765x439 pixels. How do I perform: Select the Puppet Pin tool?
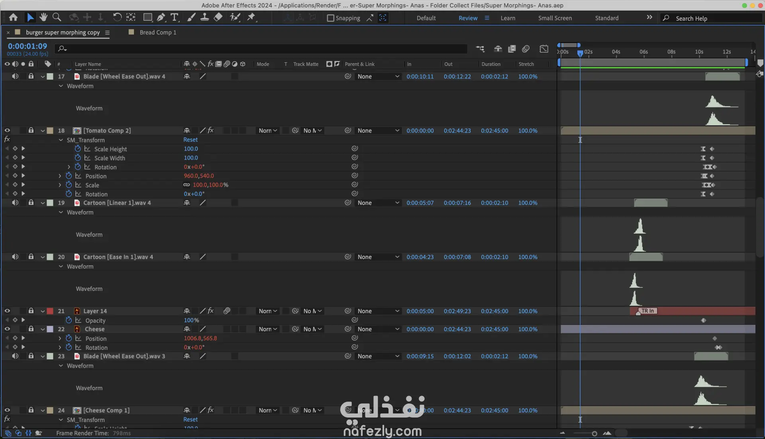click(251, 17)
